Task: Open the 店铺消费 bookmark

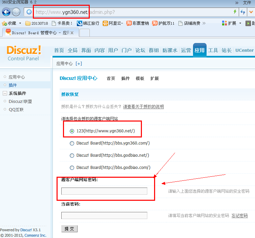Action: pos(189,23)
